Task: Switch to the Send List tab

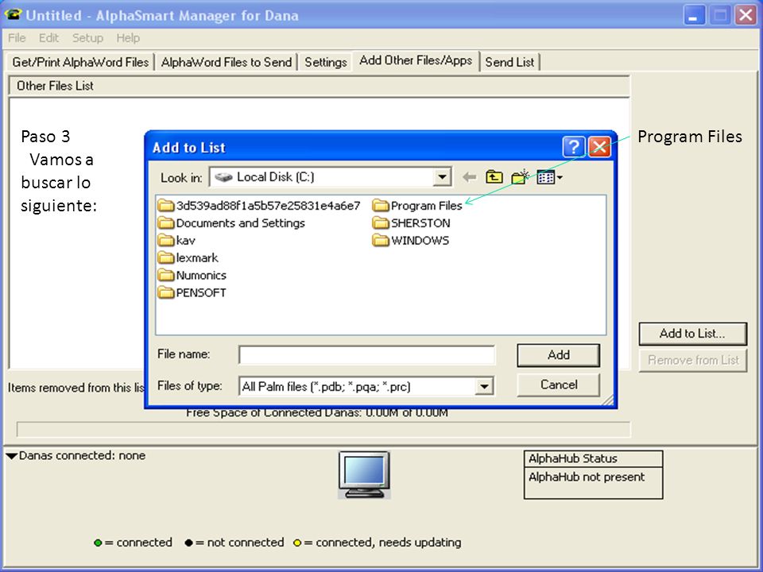Action: 509,62
